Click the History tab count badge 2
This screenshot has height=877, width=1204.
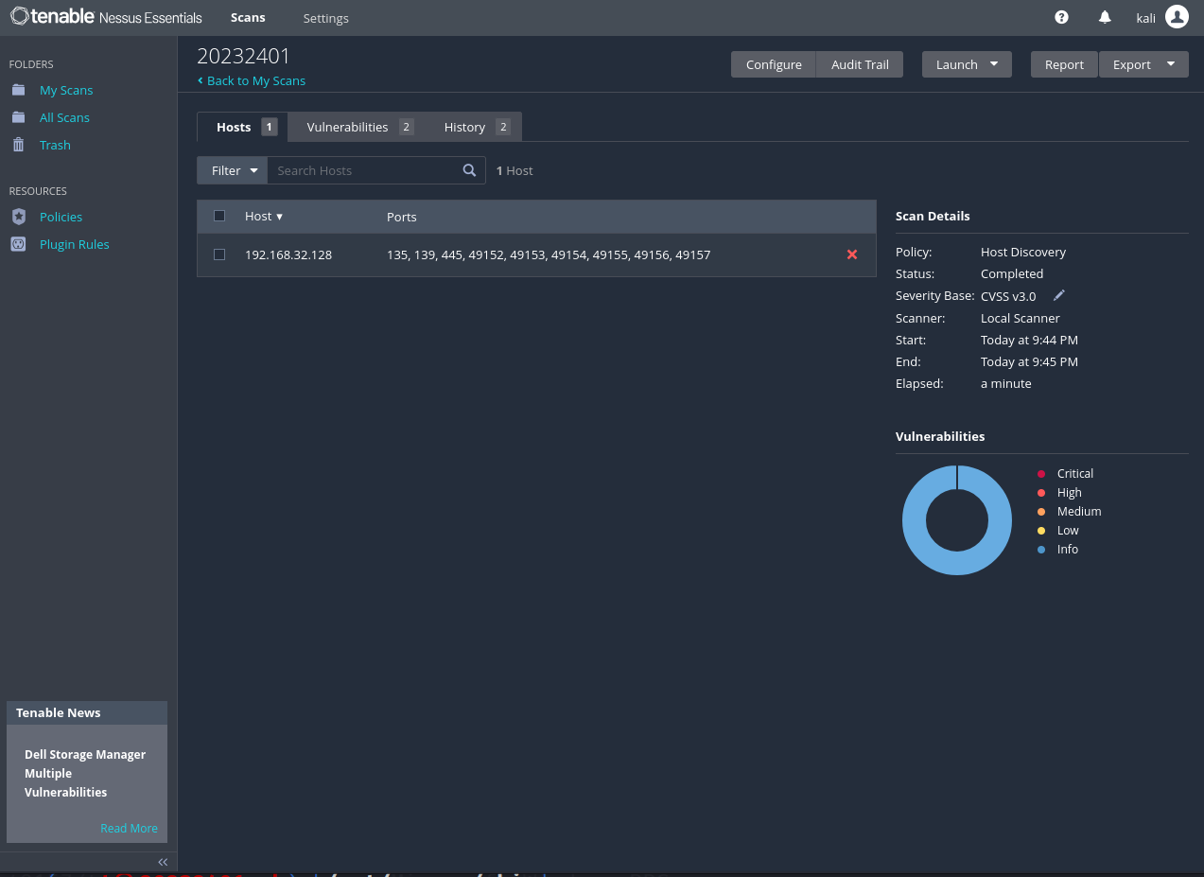(503, 127)
